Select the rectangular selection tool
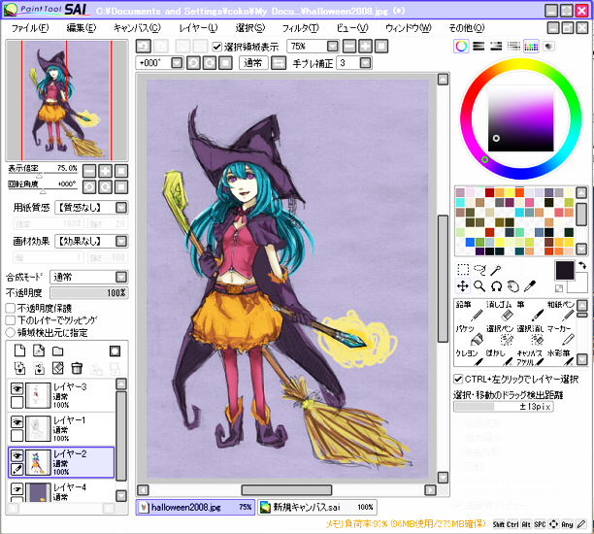Screen dimensions: 594x534 click(x=463, y=270)
